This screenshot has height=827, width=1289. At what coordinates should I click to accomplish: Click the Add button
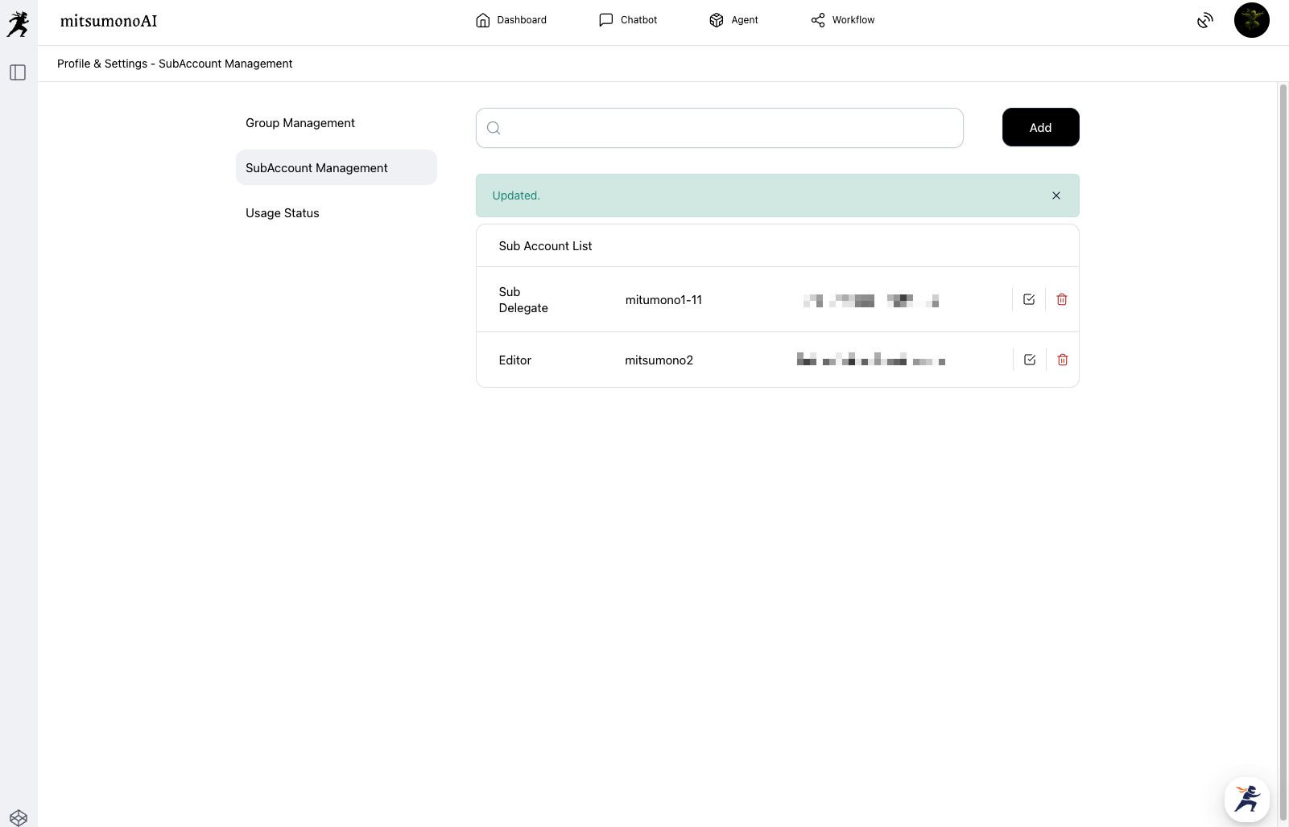point(1040,128)
